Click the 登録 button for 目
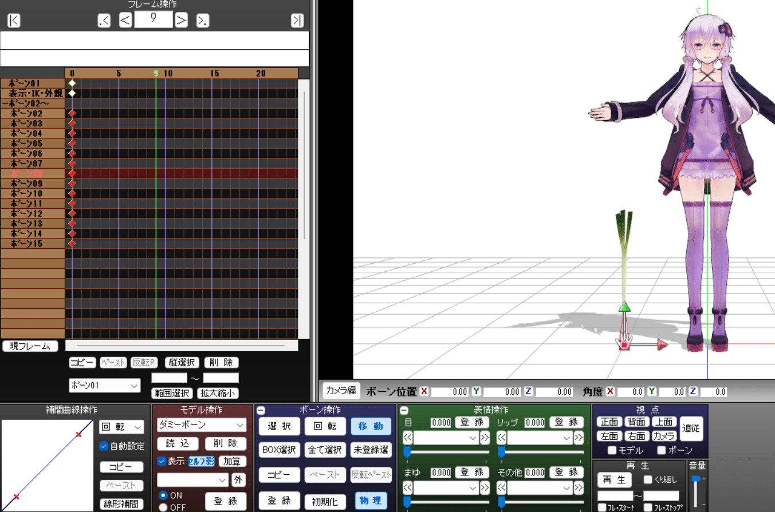 472,422
